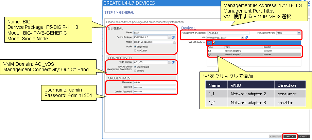
Task: Click the Management IP Address field
Action: point(228,33)
